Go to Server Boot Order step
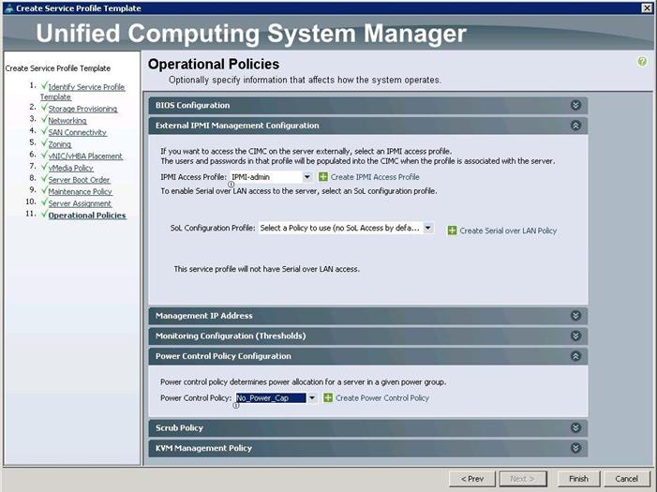 (79, 180)
